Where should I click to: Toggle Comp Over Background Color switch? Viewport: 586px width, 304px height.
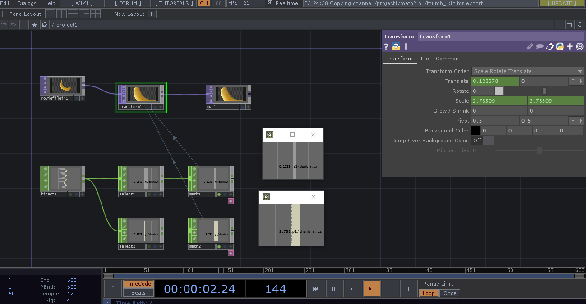pos(482,141)
